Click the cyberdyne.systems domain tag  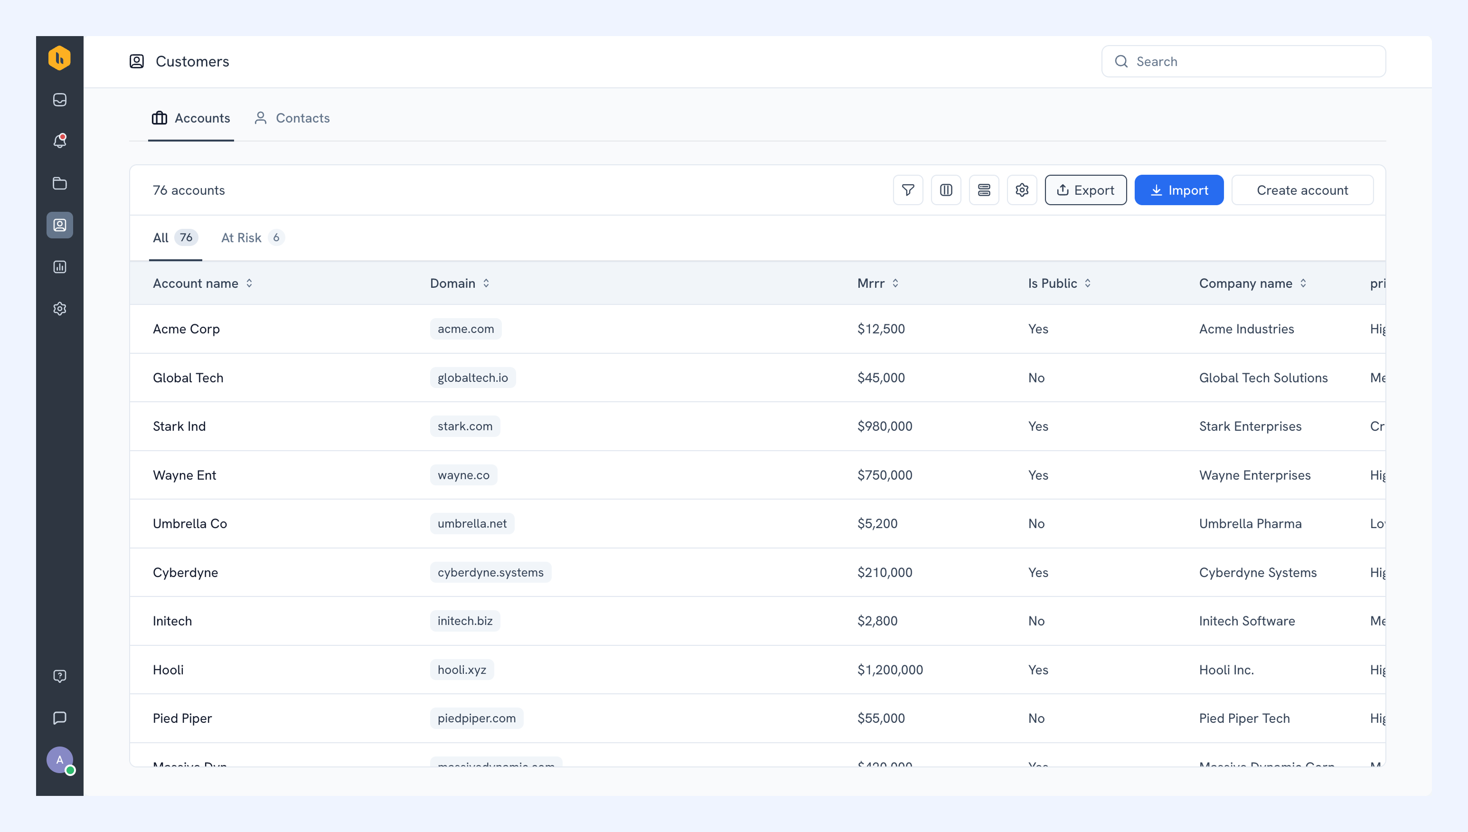[490, 572]
